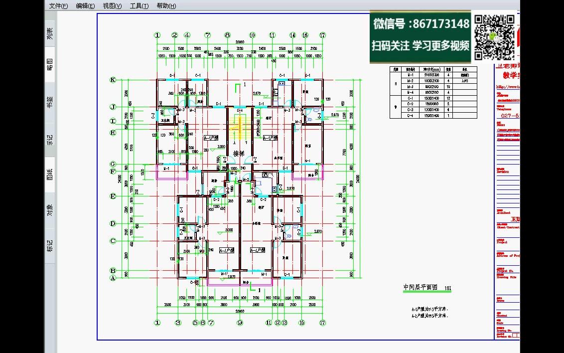Screen dimensions: 564x353
Task: Click axis bubble J on the left
Action: point(113,107)
